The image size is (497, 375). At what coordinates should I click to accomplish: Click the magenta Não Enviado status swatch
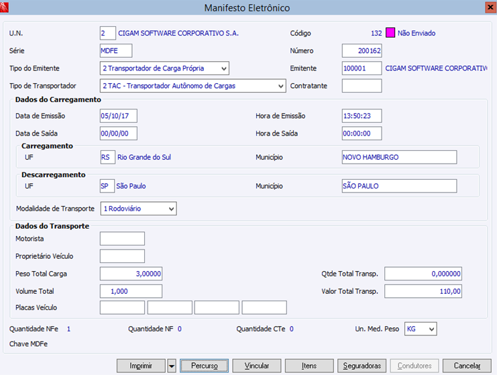point(390,33)
